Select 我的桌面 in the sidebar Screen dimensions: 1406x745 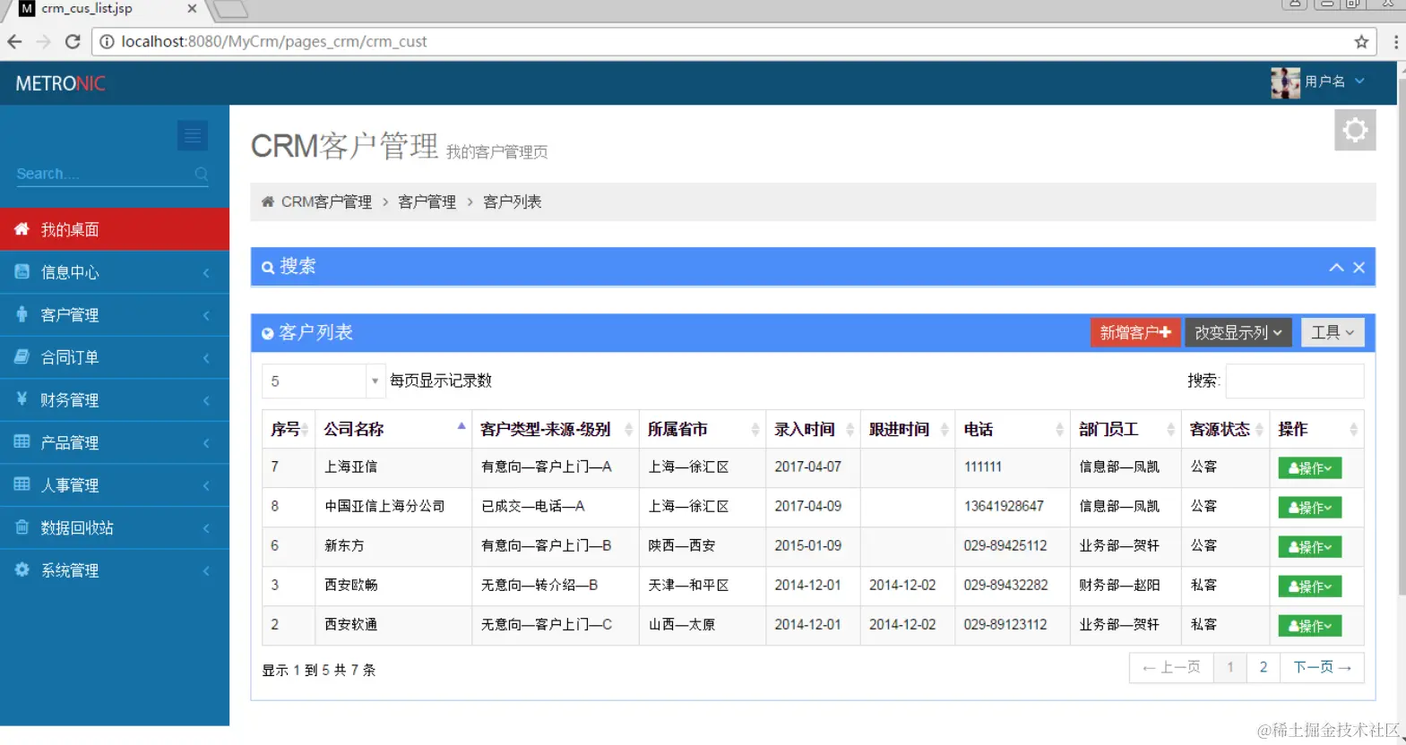pos(115,229)
